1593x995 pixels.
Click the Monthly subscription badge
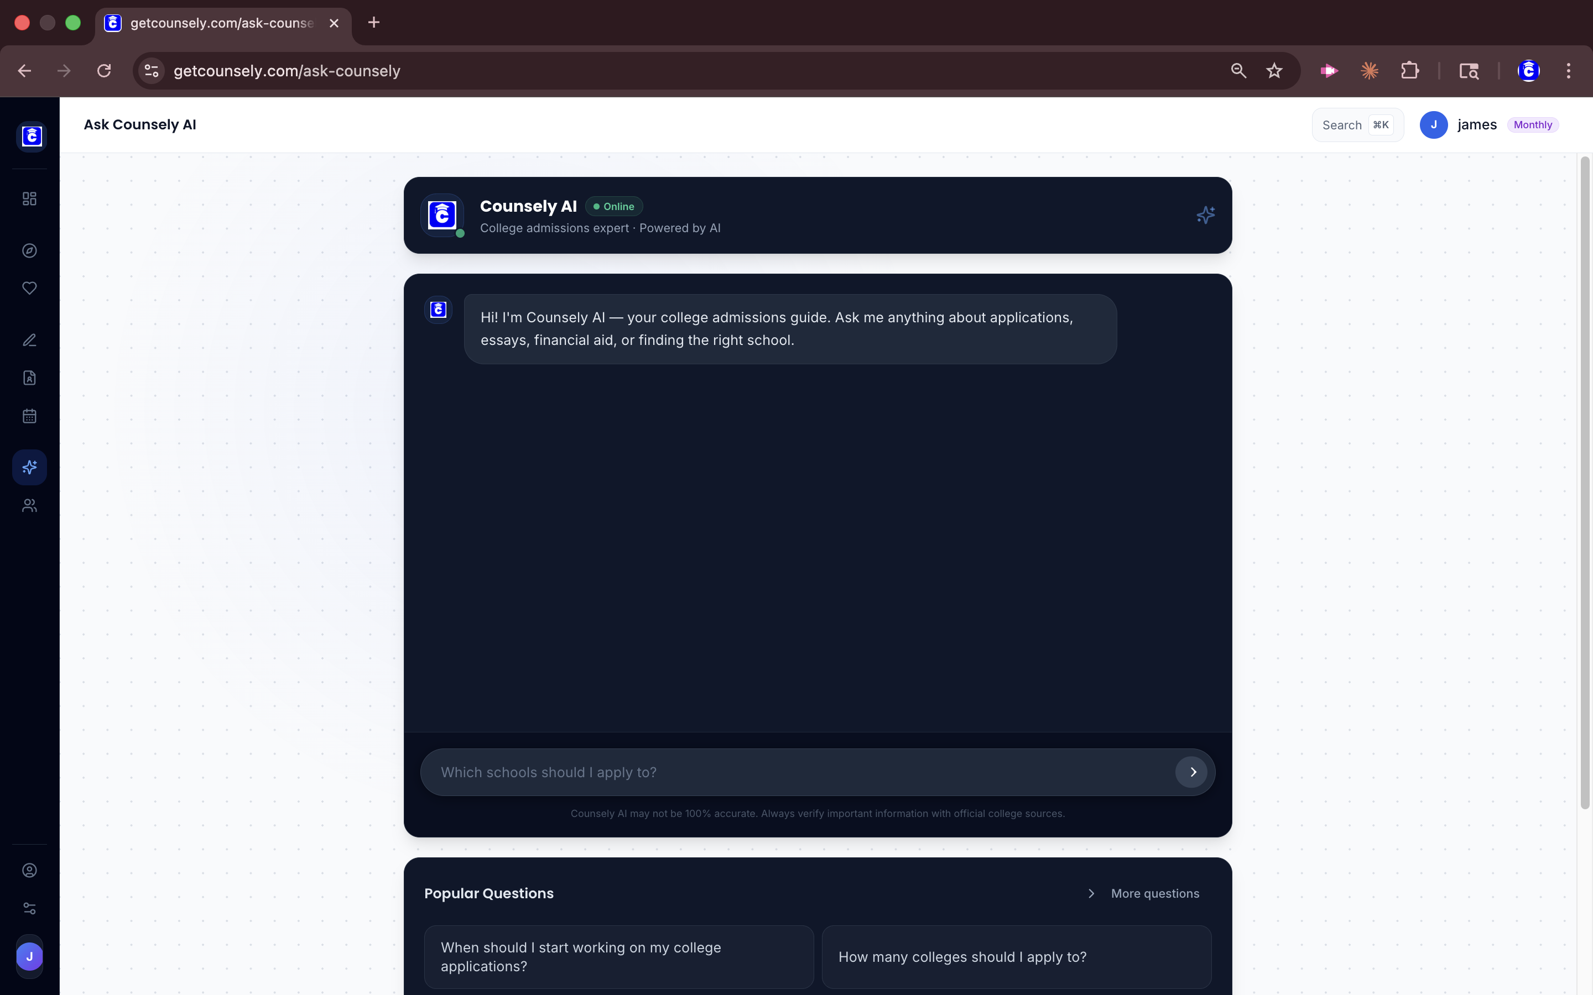coord(1533,124)
